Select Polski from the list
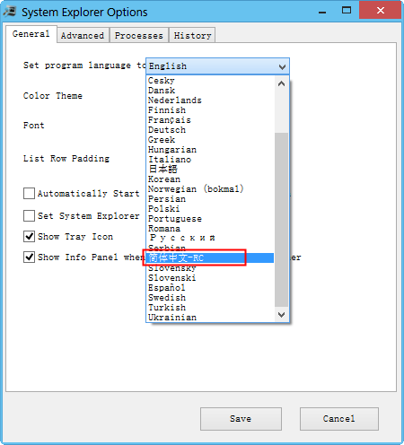 click(211, 209)
